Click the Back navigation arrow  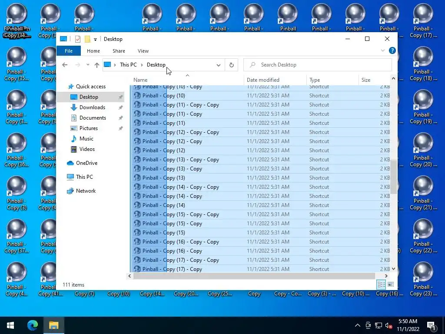65,65
